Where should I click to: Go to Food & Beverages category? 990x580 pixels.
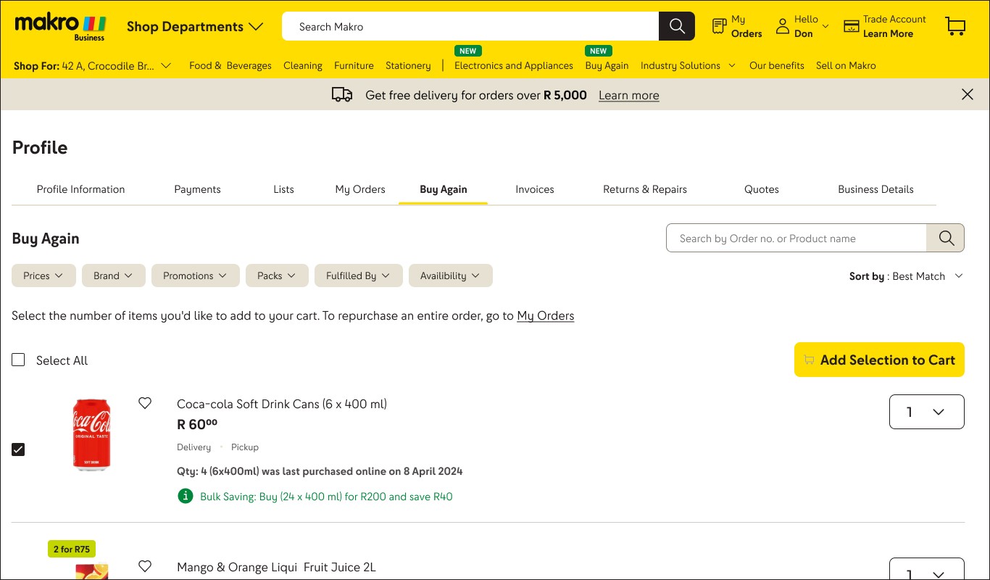[230, 65]
